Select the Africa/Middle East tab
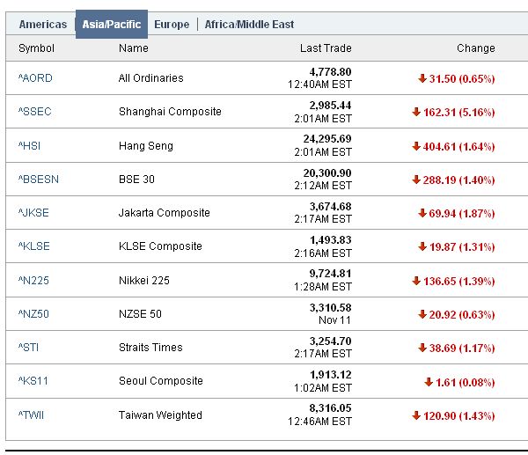528x455 pixels. point(249,25)
